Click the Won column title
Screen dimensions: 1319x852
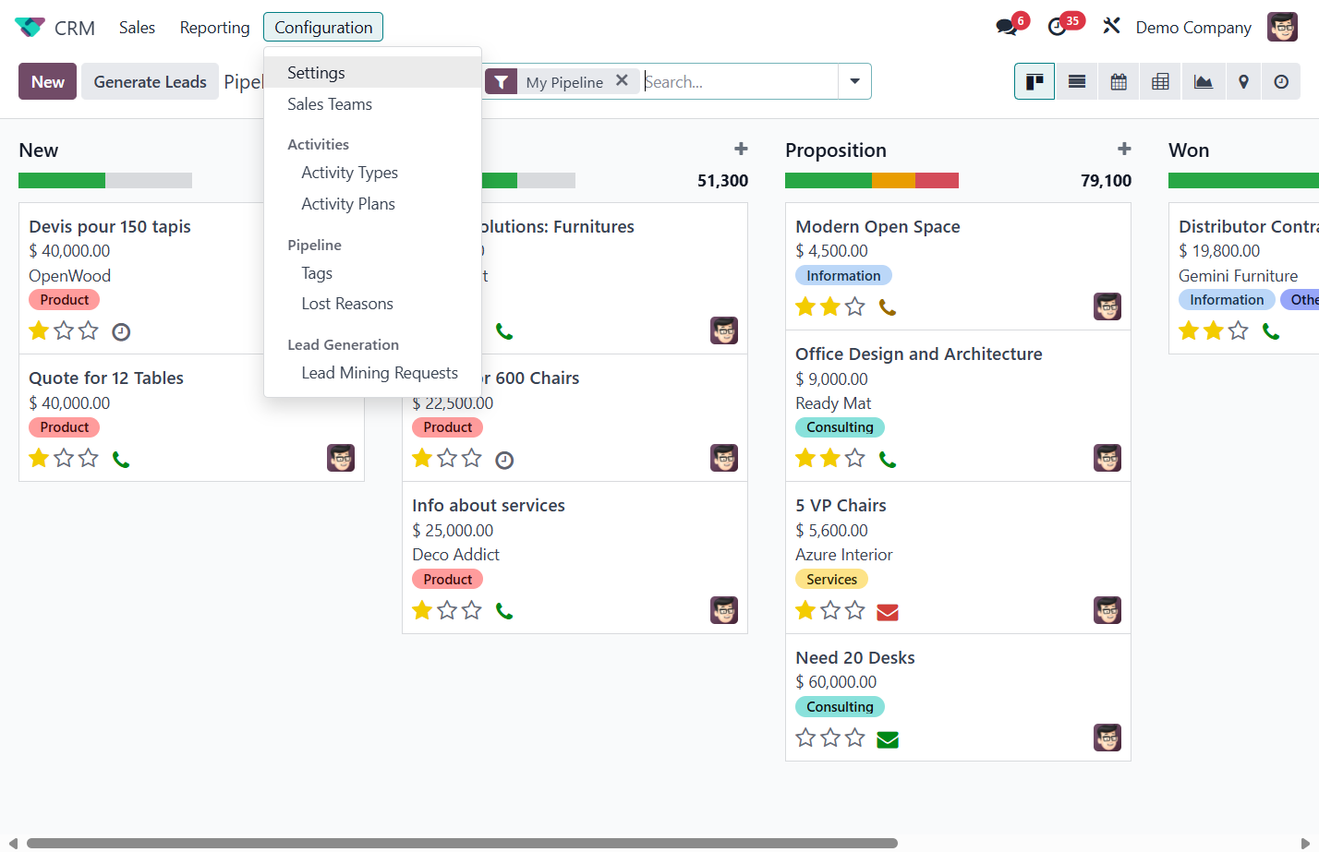1189,150
